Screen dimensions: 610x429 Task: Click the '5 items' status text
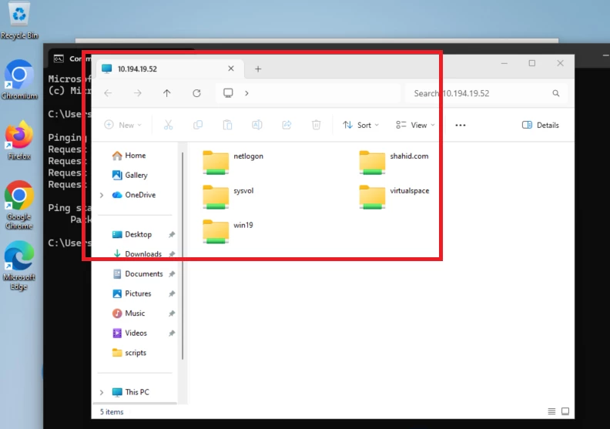click(112, 411)
